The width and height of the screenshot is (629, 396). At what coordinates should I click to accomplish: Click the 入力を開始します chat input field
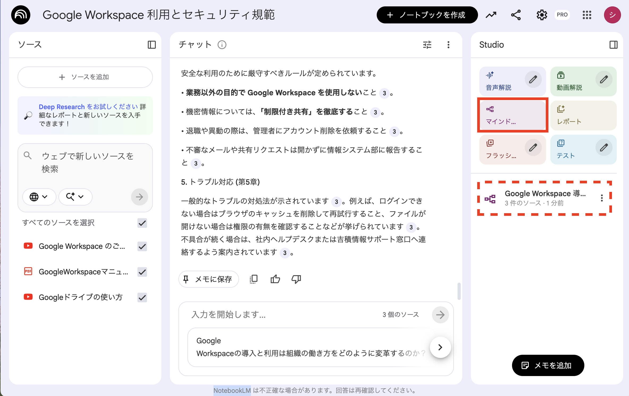[x=266, y=315]
